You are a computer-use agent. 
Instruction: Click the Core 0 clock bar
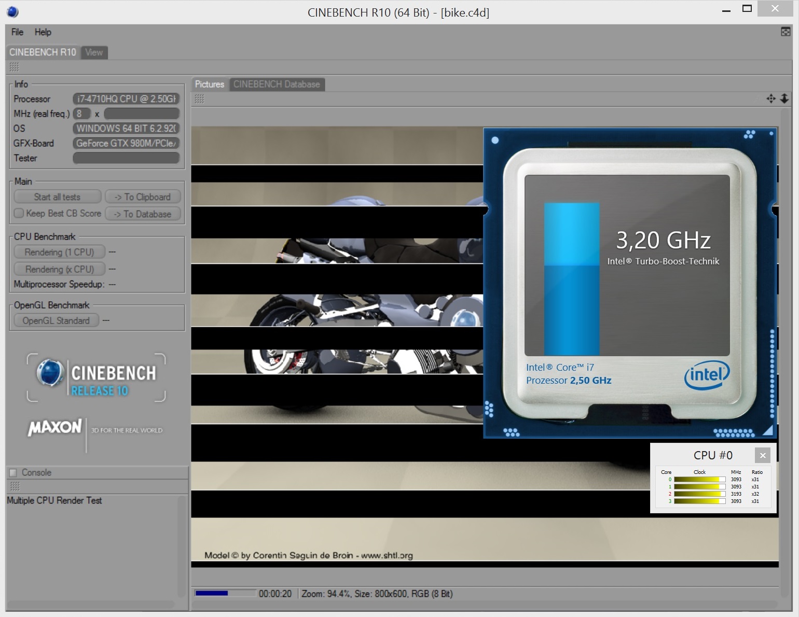699,480
